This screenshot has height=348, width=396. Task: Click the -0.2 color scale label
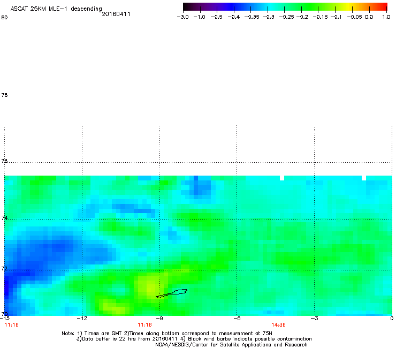302,17
